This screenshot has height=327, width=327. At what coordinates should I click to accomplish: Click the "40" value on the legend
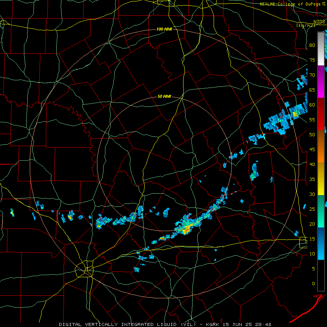point(312,164)
